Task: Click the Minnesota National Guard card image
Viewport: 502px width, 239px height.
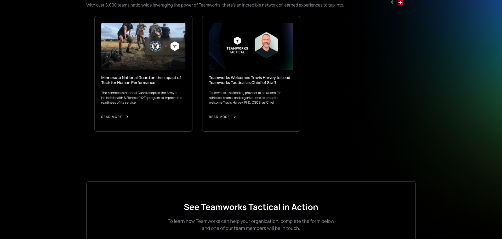Action: [143, 46]
